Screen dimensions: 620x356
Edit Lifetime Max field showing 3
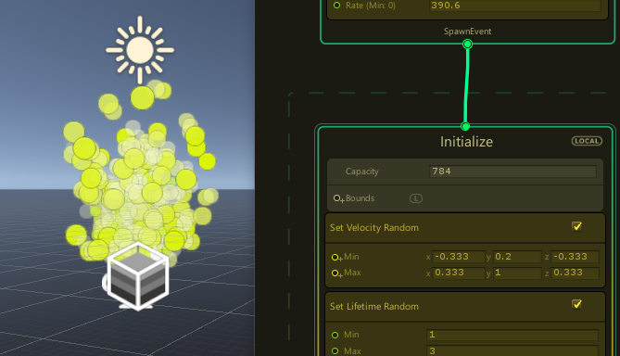coord(512,350)
